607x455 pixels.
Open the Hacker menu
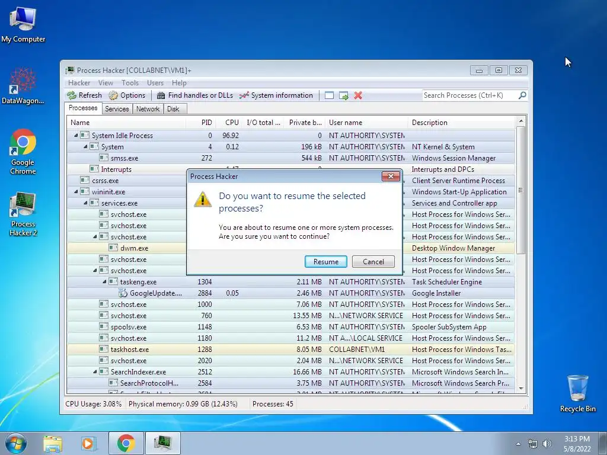pos(79,83)
